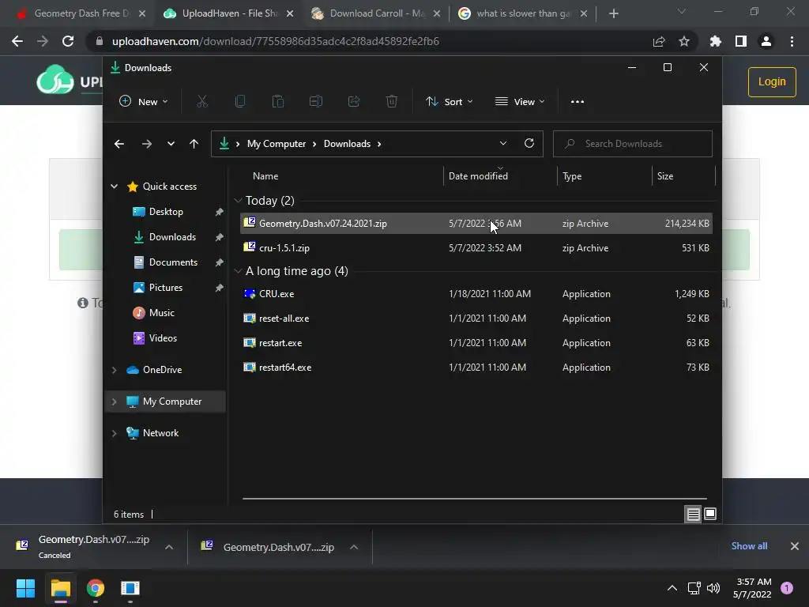Image resolution: width=809 pixels, height=607 pixels.
Task: Switch to details view in status bar
Action: (x=693, y=514)
